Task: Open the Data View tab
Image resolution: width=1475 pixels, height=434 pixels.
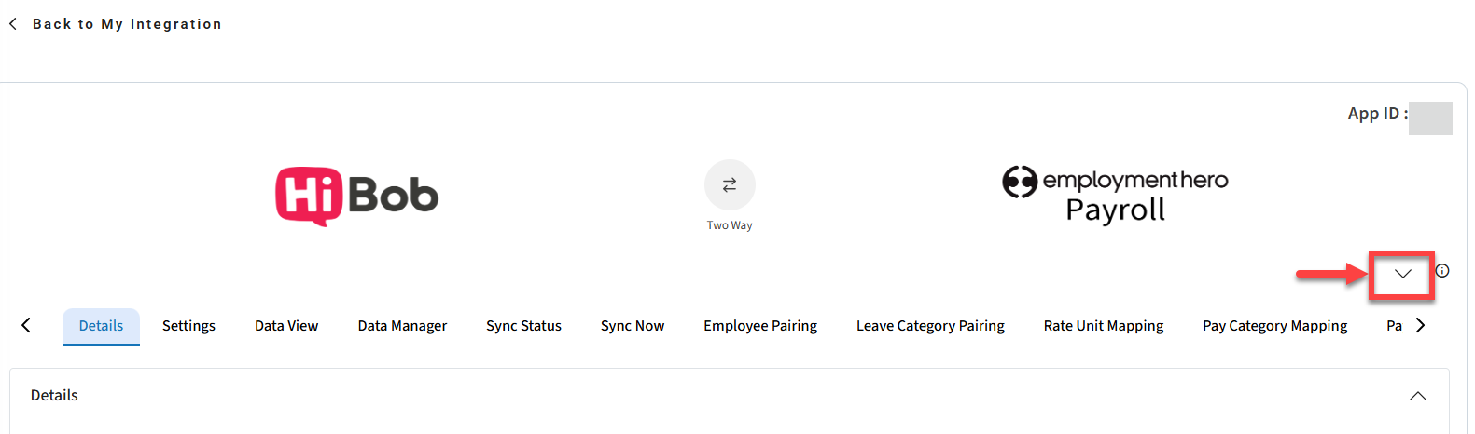Action: pyautogui.click(x=286, y=326)
